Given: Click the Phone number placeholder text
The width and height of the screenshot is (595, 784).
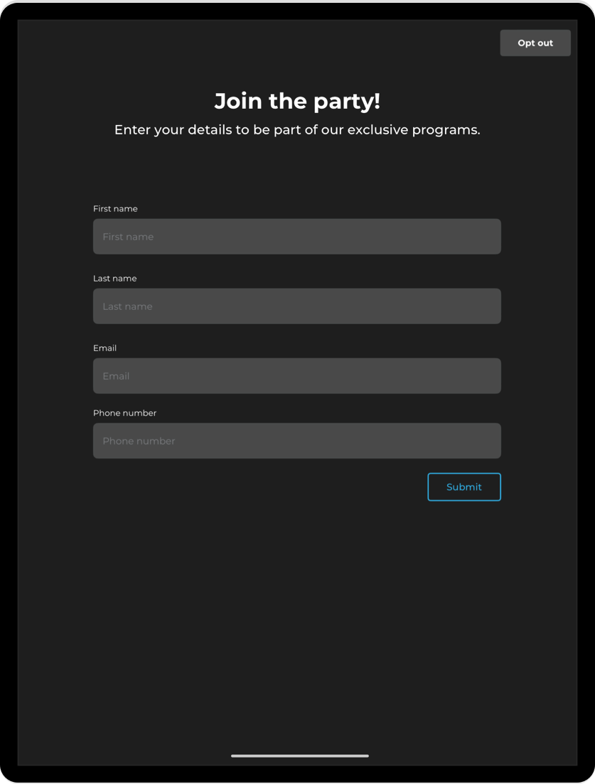Looking at the screenshot, I should click(139, 441).
